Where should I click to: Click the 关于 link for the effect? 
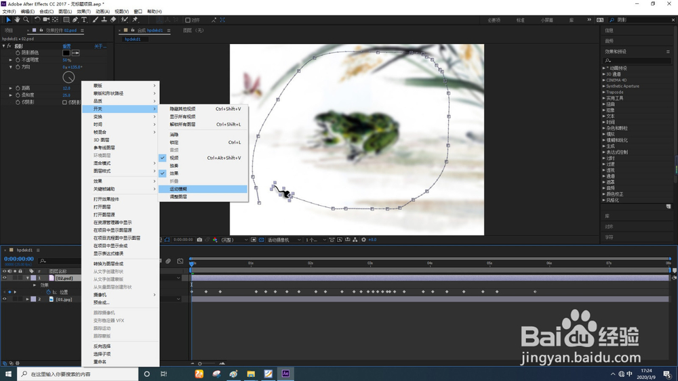pyautogui.click(x=100, y=46)
